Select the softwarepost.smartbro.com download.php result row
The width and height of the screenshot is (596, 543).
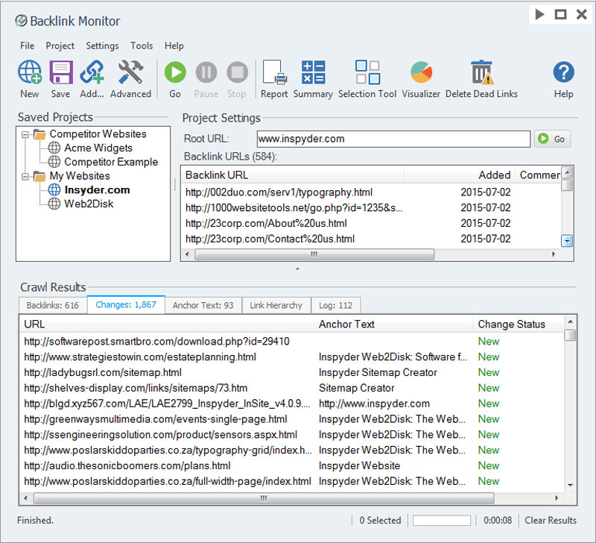click(x=292, y=342)
